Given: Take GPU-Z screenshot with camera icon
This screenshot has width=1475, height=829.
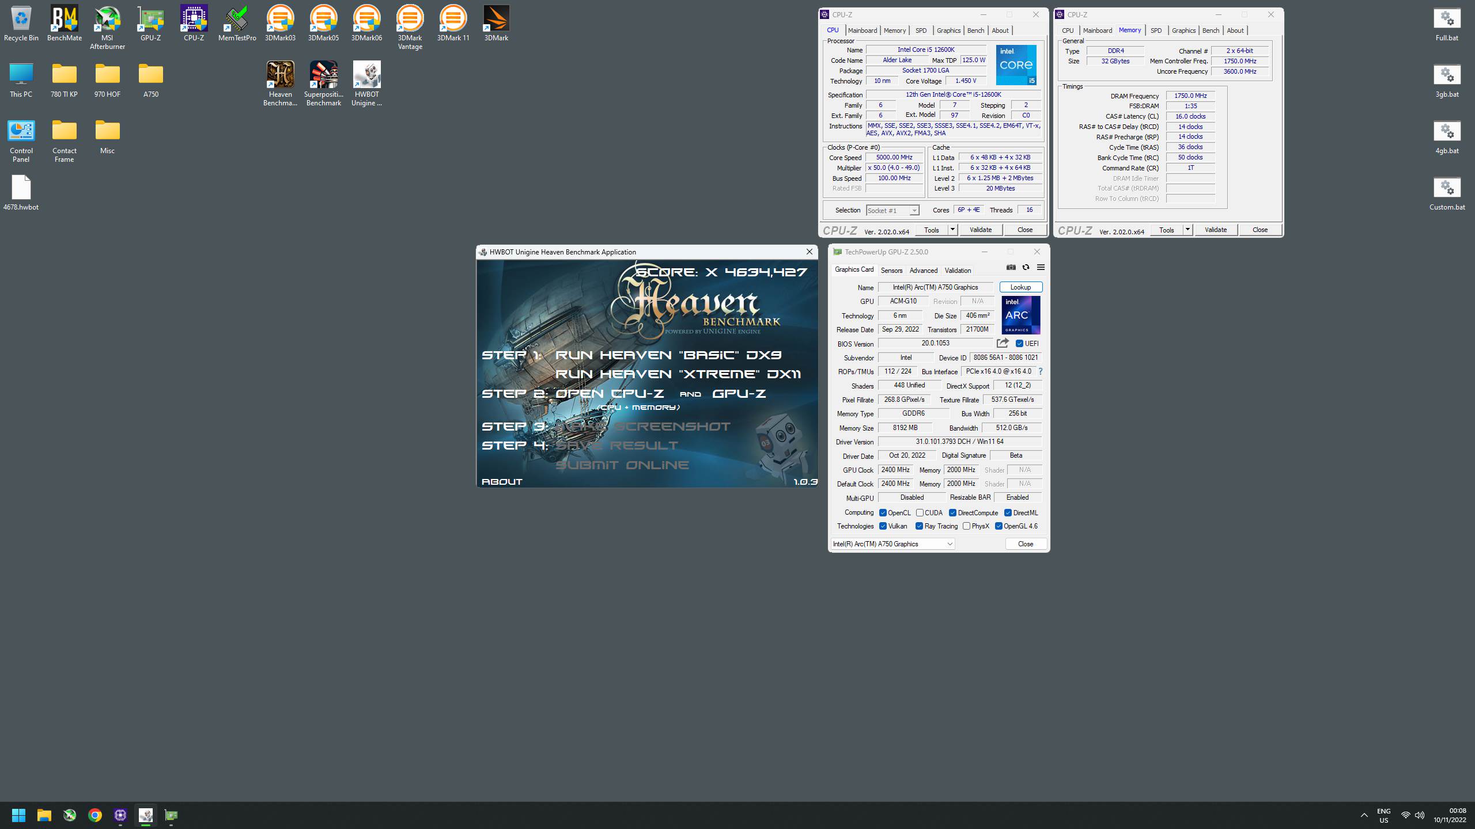Looking at the screenshot, I should coord(1011,267).
